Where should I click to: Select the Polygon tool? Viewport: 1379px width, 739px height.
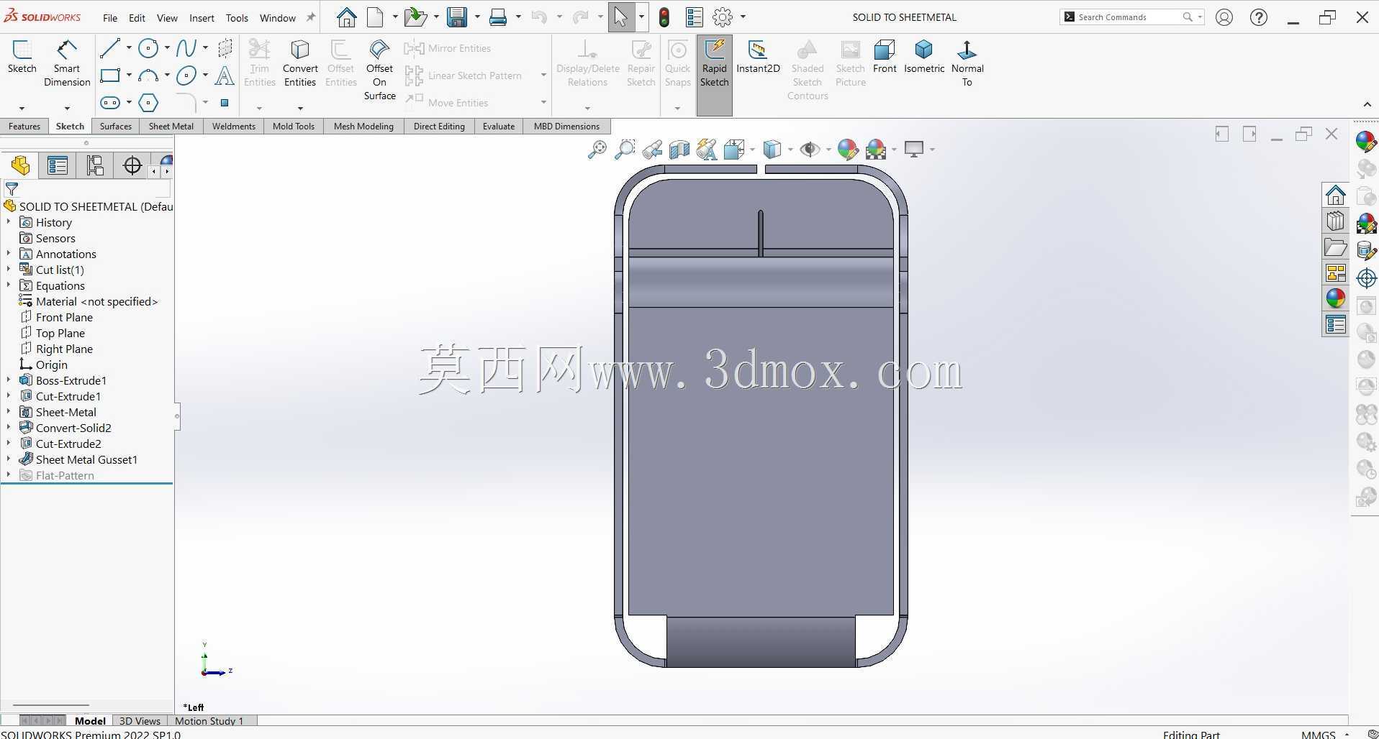[148, 103]
